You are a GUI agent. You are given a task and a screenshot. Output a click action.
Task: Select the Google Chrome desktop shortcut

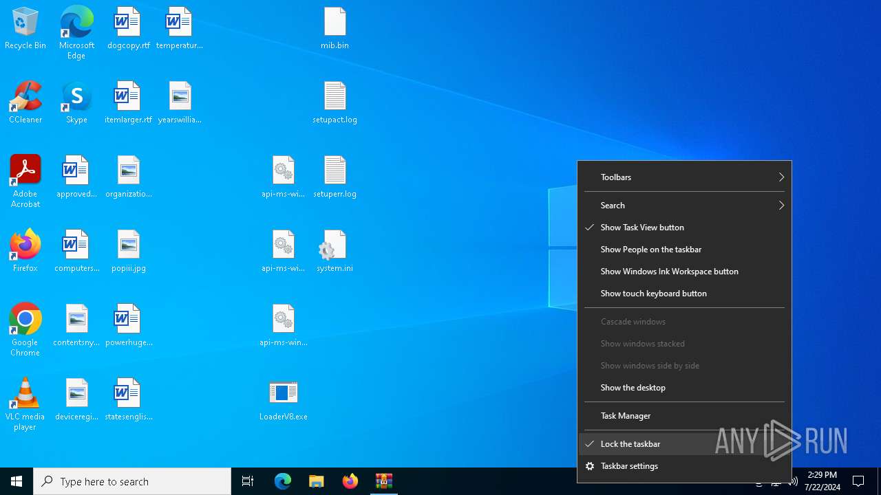point(25,330)
